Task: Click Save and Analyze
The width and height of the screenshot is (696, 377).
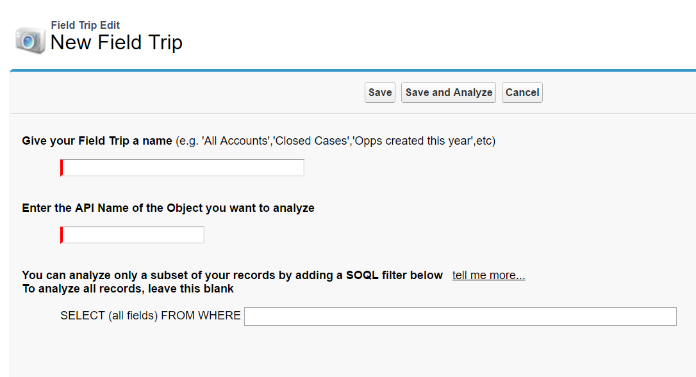Action: [x=449, y=92]
